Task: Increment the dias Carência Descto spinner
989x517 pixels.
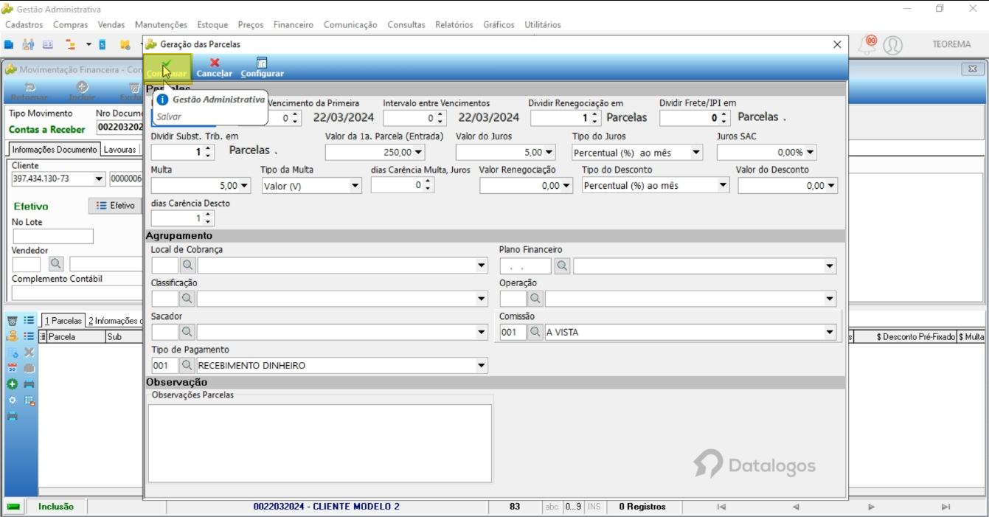Action: (x=209, y=215)
